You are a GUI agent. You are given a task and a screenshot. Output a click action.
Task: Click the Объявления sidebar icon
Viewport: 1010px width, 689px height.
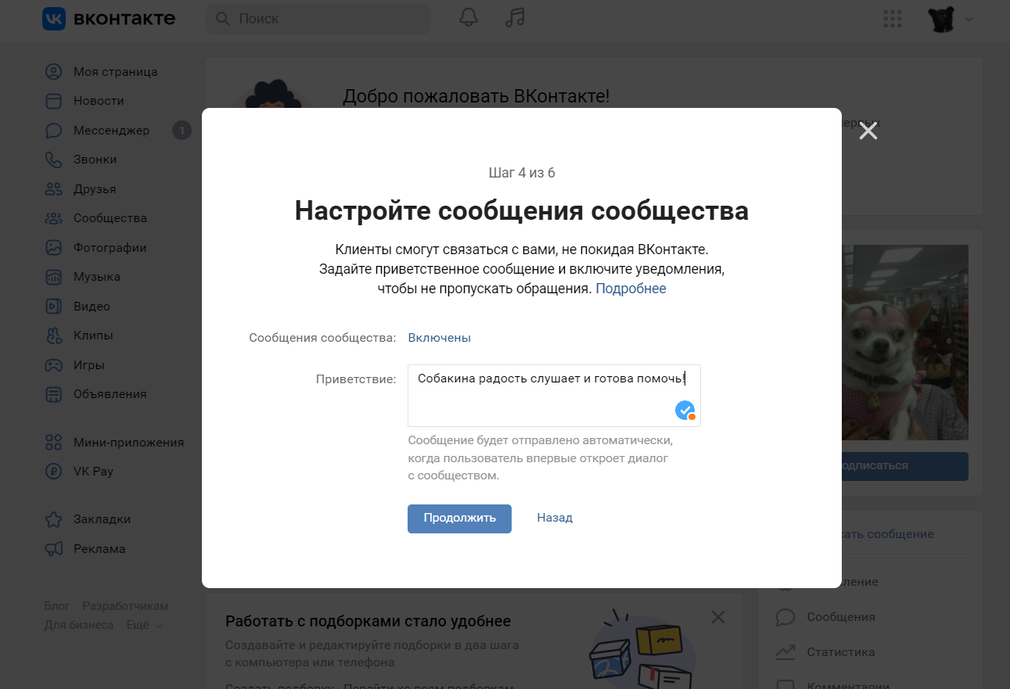(x=53, y=394)
